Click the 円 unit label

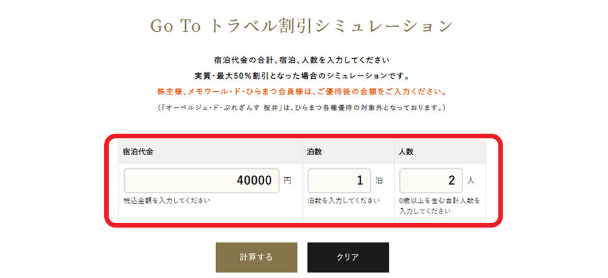click(x=288, y=181)
